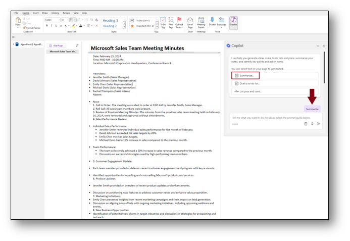Clear all formatting with the eraser A icon

96,20
